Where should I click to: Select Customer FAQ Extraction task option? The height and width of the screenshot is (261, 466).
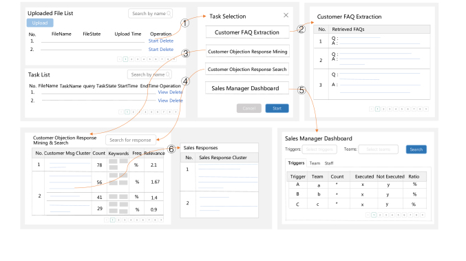click(247, 32)
